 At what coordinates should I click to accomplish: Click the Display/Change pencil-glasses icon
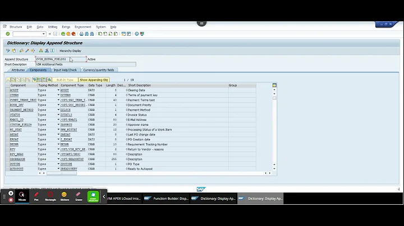click(x=8, y=50)
